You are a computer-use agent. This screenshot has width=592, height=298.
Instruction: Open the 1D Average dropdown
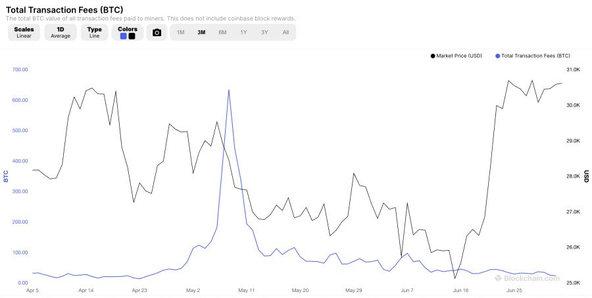(61, 32)
